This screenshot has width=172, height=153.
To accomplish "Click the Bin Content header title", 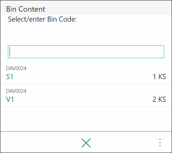I will [x=26, y=9].
